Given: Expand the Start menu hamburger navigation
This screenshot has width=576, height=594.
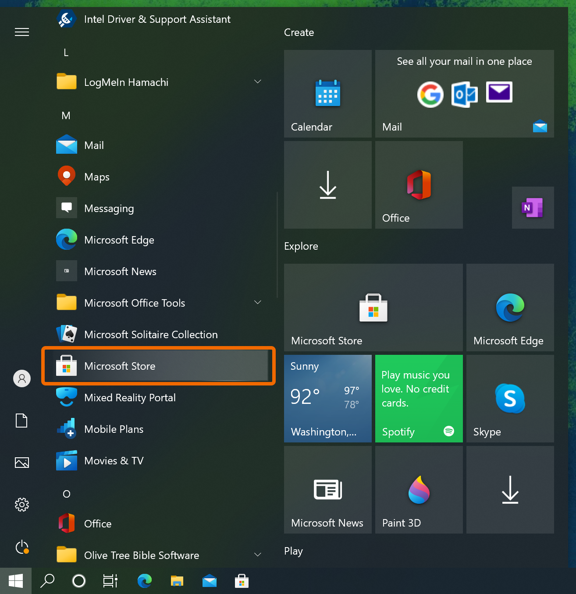Looking at the screenshot, I should point(22,32).
